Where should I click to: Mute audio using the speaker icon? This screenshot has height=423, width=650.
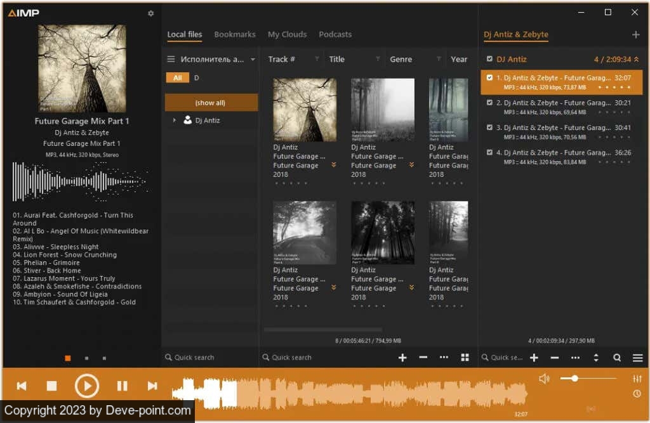tap(544, 379)
